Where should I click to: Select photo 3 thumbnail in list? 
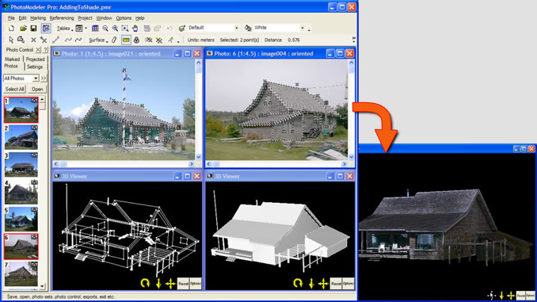21,165
